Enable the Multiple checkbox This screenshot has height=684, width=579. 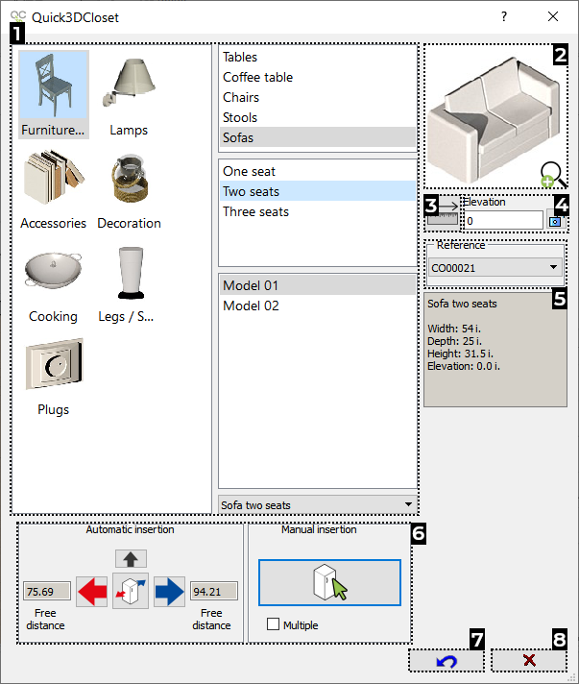(x=273, y=624)
